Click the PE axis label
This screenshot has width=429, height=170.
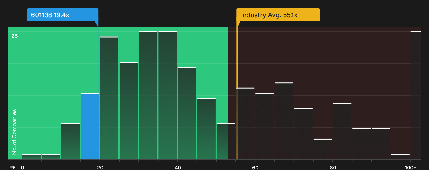(13, 168)
